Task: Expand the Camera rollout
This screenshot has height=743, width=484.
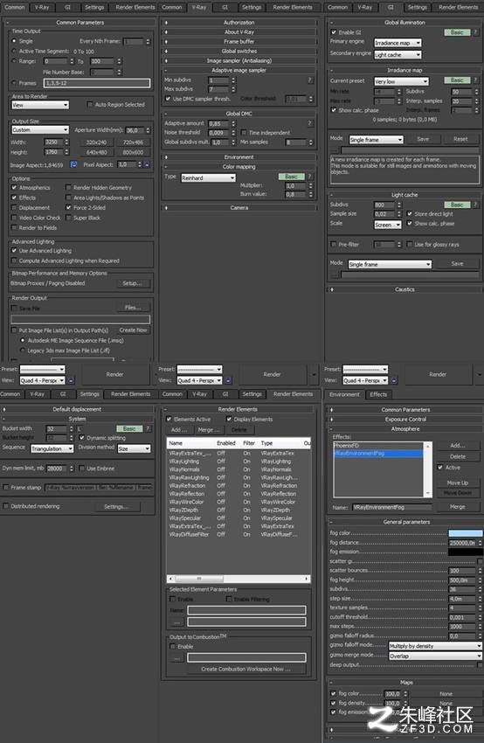Action: click(239, 207)
